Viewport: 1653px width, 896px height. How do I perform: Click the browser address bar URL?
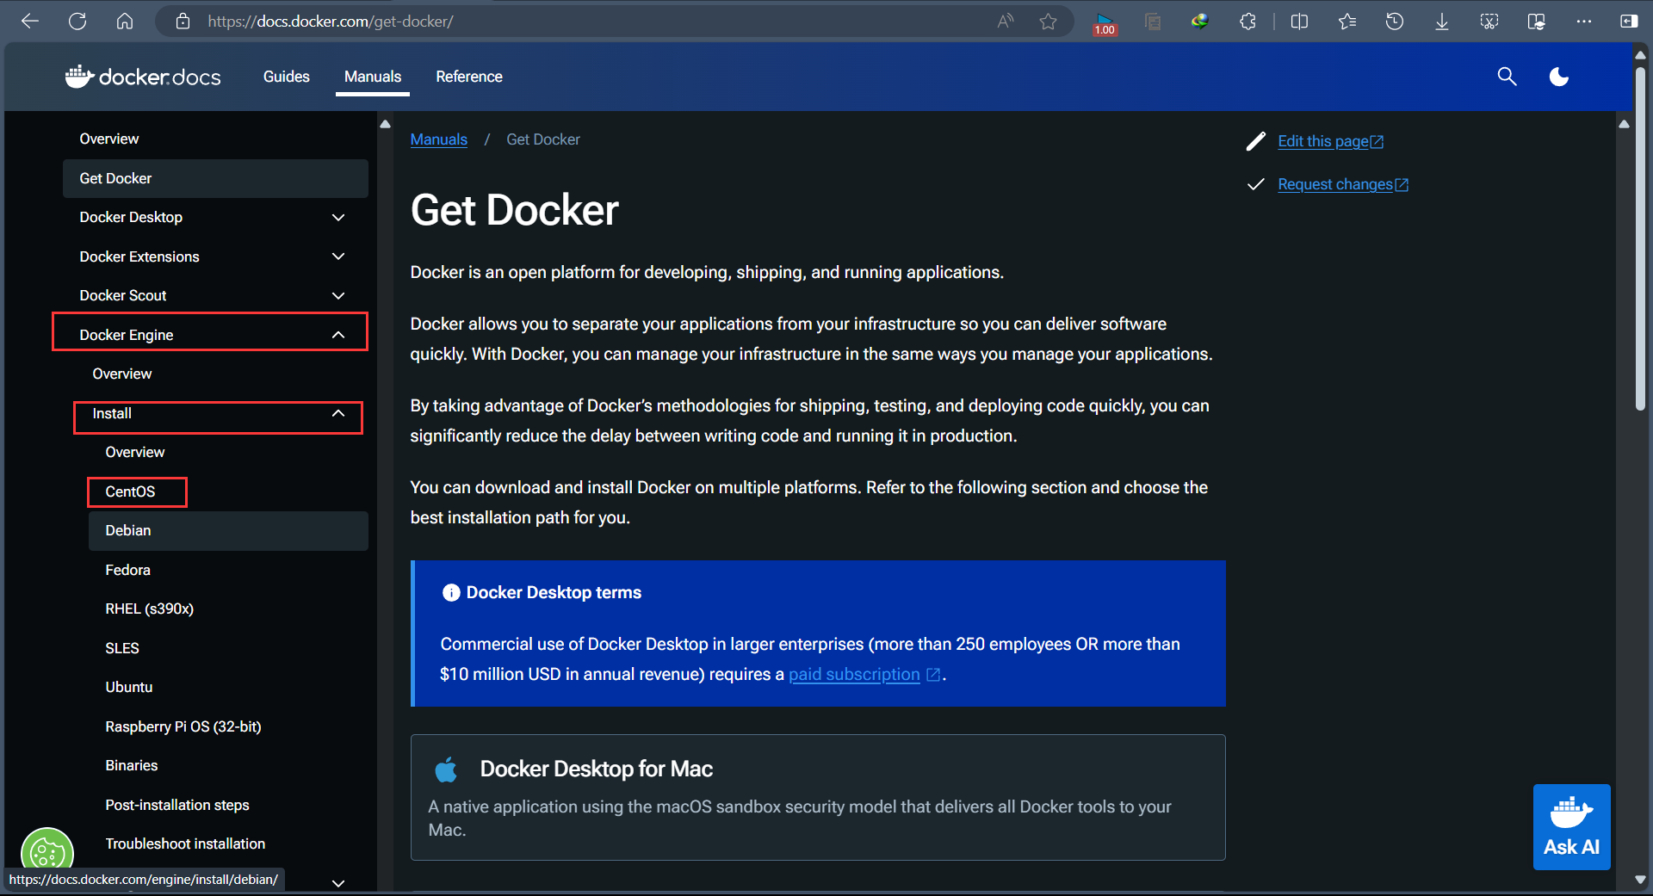pyautogui.click(x=331, y=22)
